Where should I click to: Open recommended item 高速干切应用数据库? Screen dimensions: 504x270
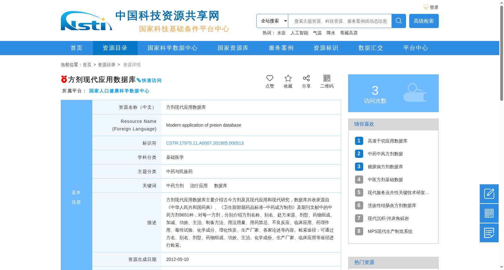click(x=387, y=141)
